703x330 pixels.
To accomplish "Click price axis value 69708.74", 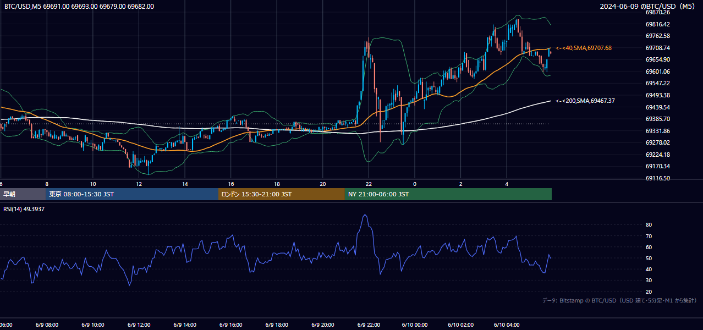I will click(x=657, y=48).
